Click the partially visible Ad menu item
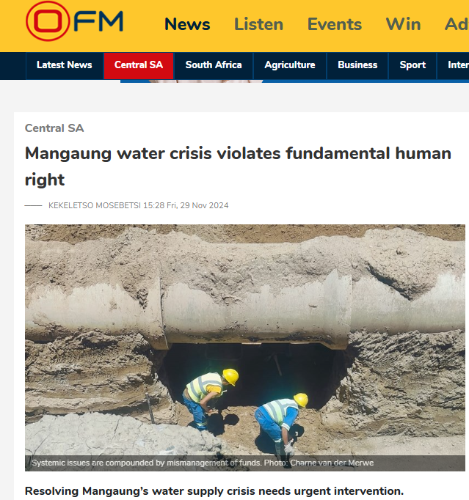Image resolution: width=469 pixels, height=500 pixels. pos(457,24)
